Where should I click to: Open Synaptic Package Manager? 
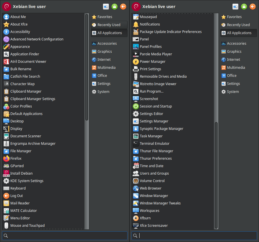(x=161, y=129)
